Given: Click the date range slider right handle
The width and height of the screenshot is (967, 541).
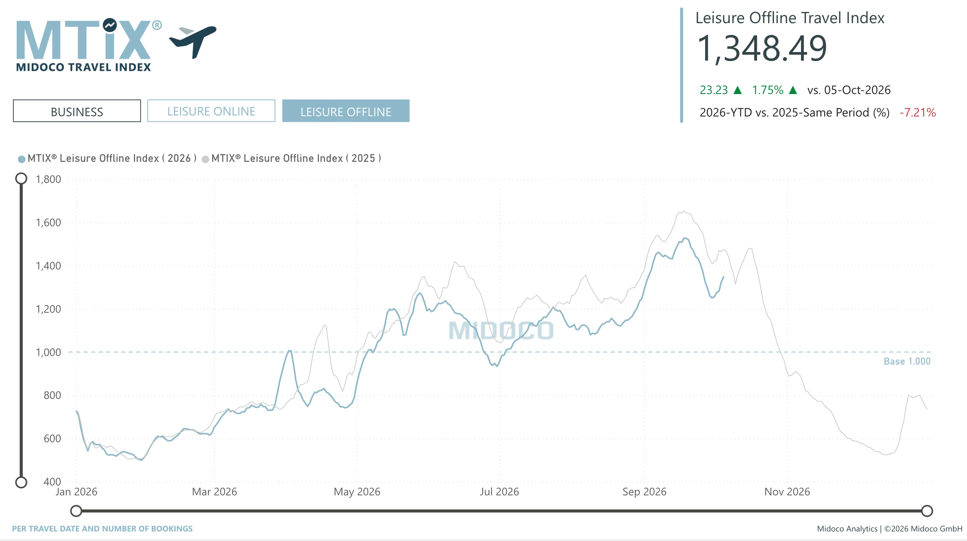Looking at the screenshot, I should (927, 511).
